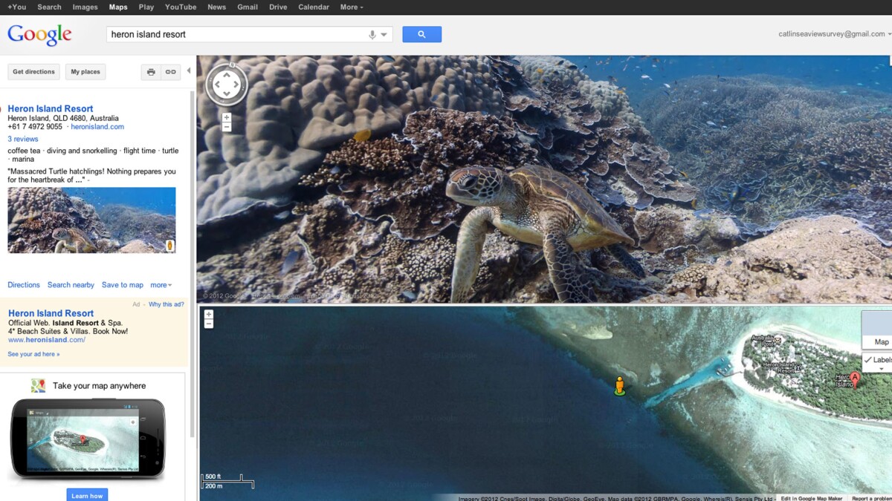The image size is (892, 501).
Task: Expand the "more" dropdown beside Save to map
Action: (x=161, y=285)
